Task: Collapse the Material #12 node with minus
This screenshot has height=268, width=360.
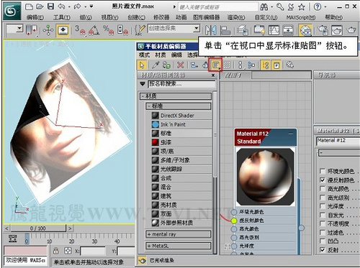Action: click(291, 134)
